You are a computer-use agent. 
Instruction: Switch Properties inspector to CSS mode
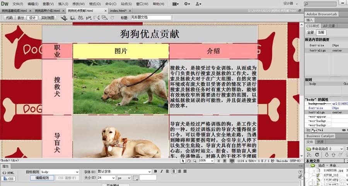coord(8,179)
